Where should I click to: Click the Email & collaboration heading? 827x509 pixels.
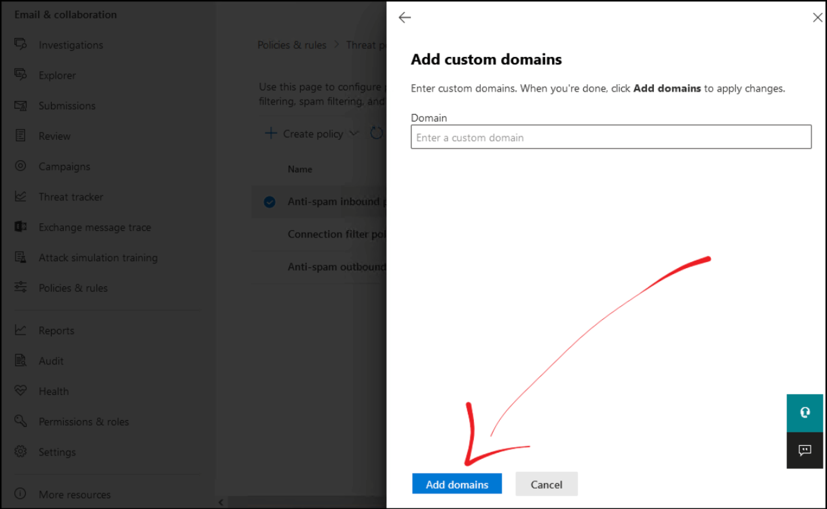click(x=66, y=15)
